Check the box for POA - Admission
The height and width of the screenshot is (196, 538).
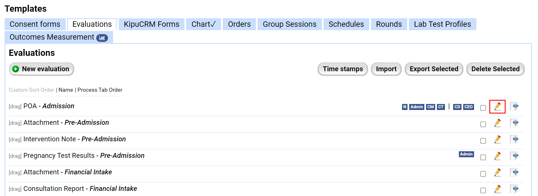pos(483,108)
